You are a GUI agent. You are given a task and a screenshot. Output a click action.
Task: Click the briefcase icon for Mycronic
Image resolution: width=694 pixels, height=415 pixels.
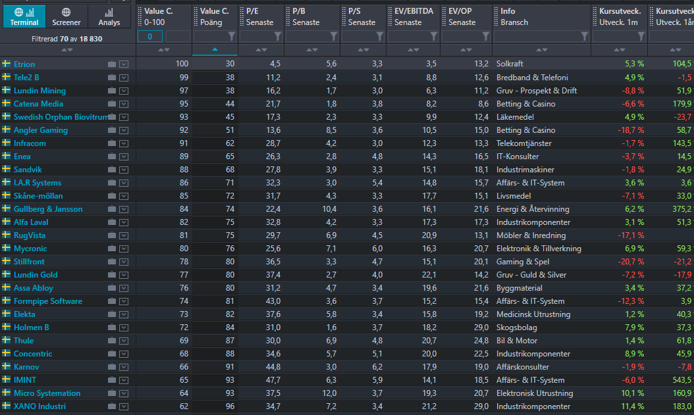coord(112,249)
